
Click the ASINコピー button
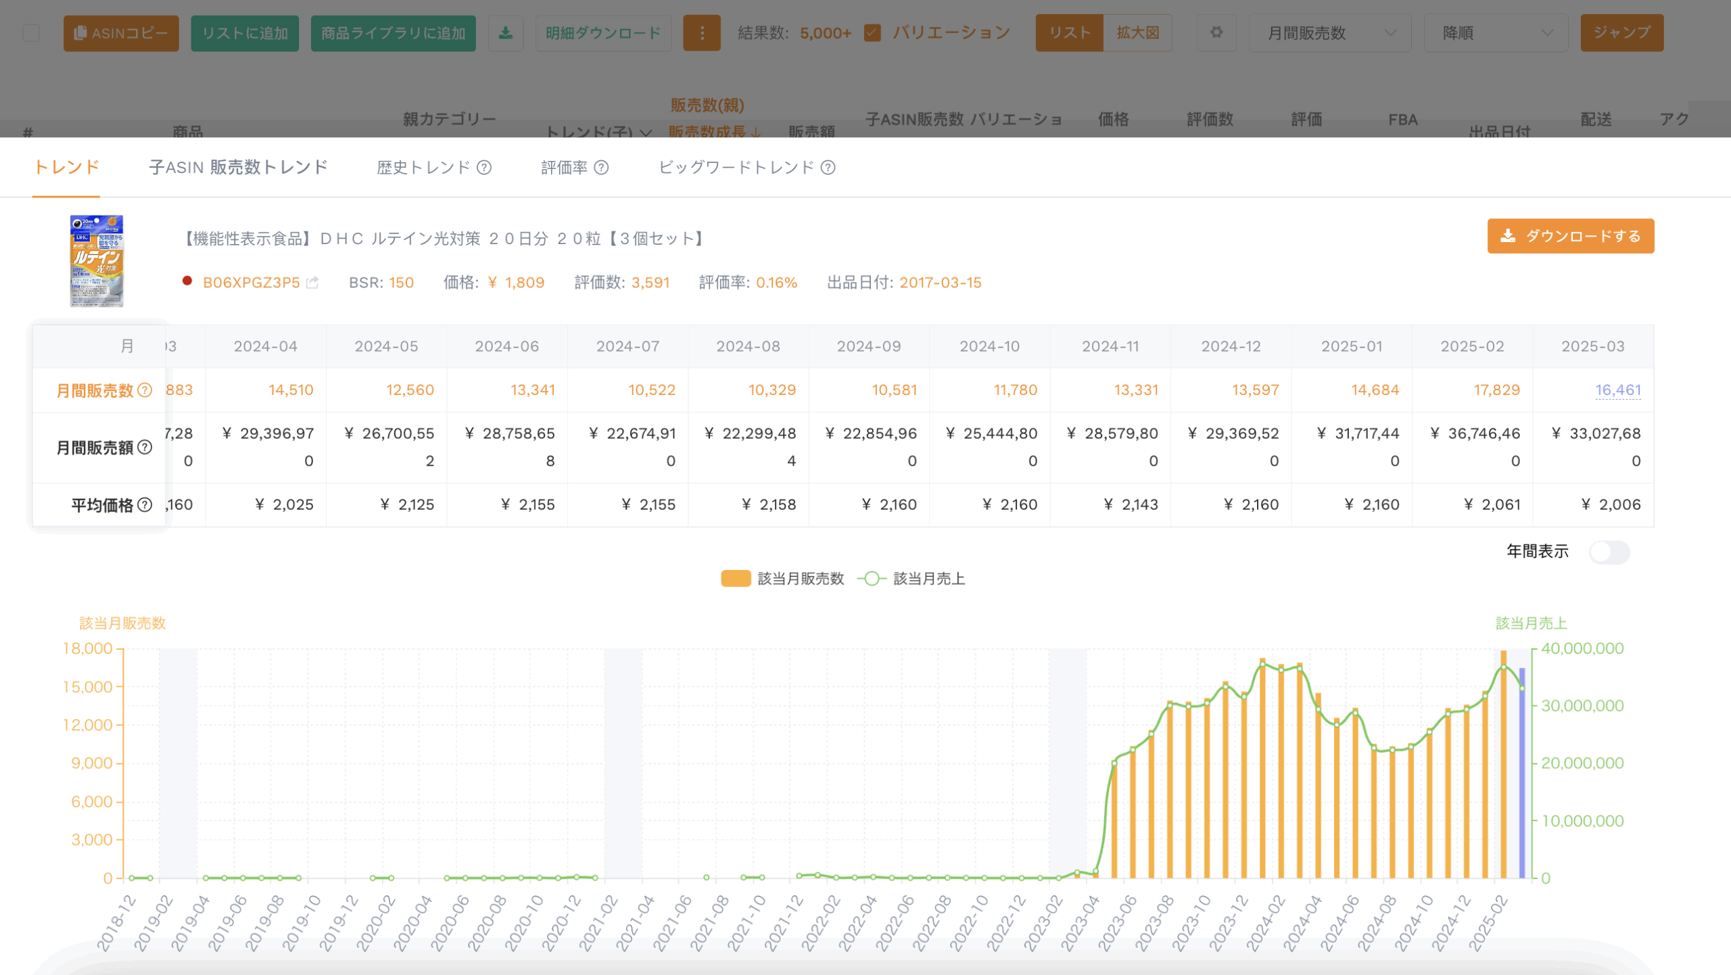[121, 33]
